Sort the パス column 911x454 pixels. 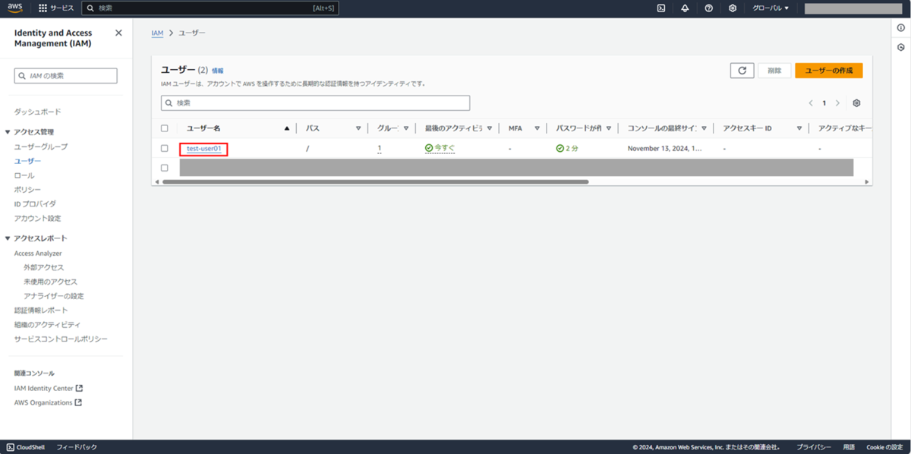click(x=358, y=128)
